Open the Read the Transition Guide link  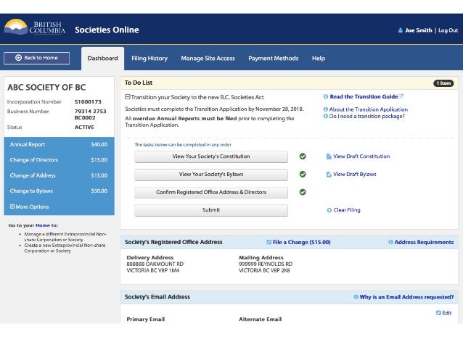click(364, 96)
